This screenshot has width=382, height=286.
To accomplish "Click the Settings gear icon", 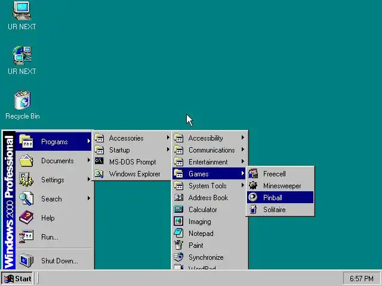I will click(26, 179).
